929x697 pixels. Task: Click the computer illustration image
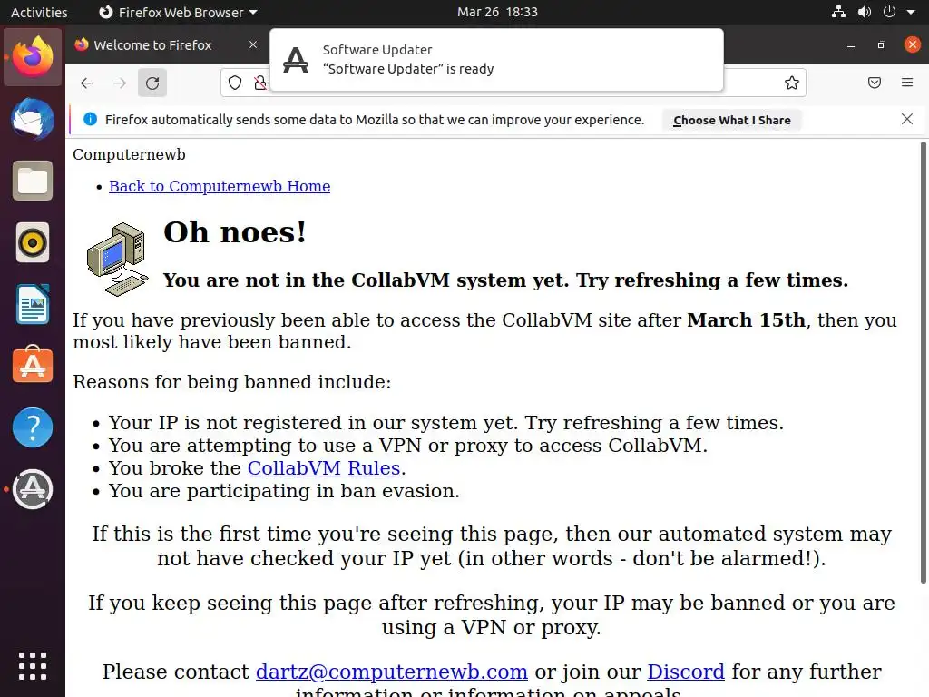pos(117,259)
